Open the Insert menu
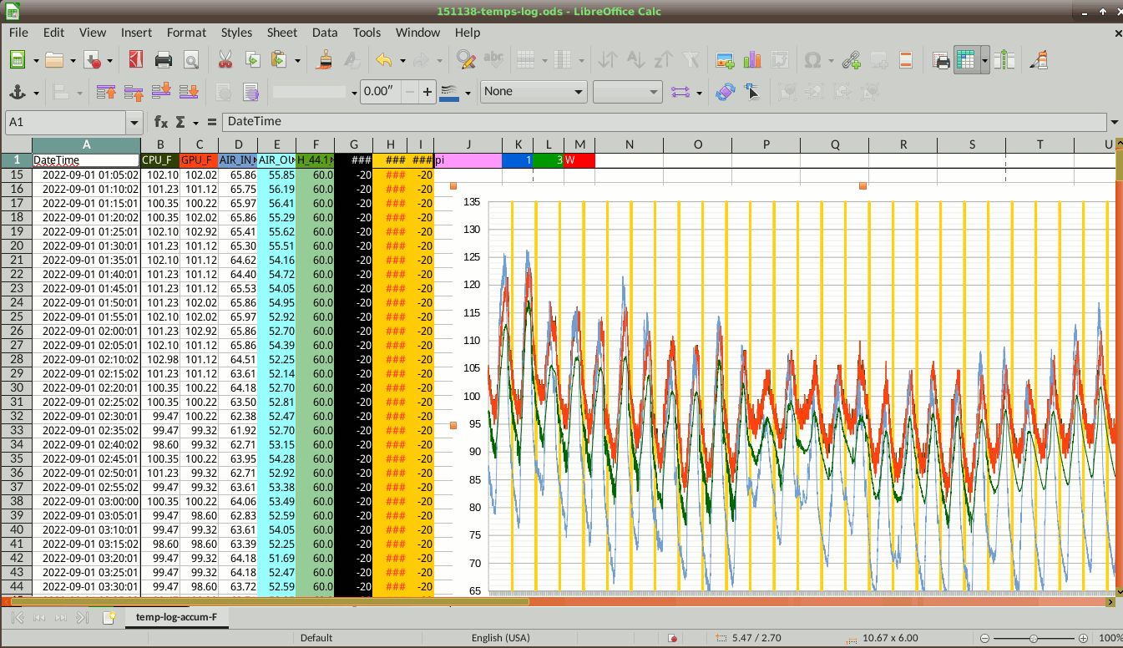 pyautogui.click(x=136, y=33)
